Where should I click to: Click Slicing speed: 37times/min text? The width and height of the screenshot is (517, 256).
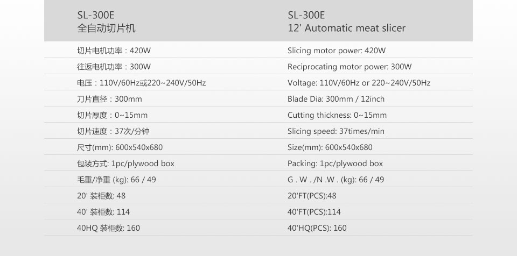pos(336,131)
